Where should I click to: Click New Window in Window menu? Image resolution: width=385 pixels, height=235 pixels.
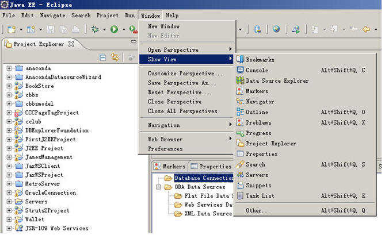[186, 26]
